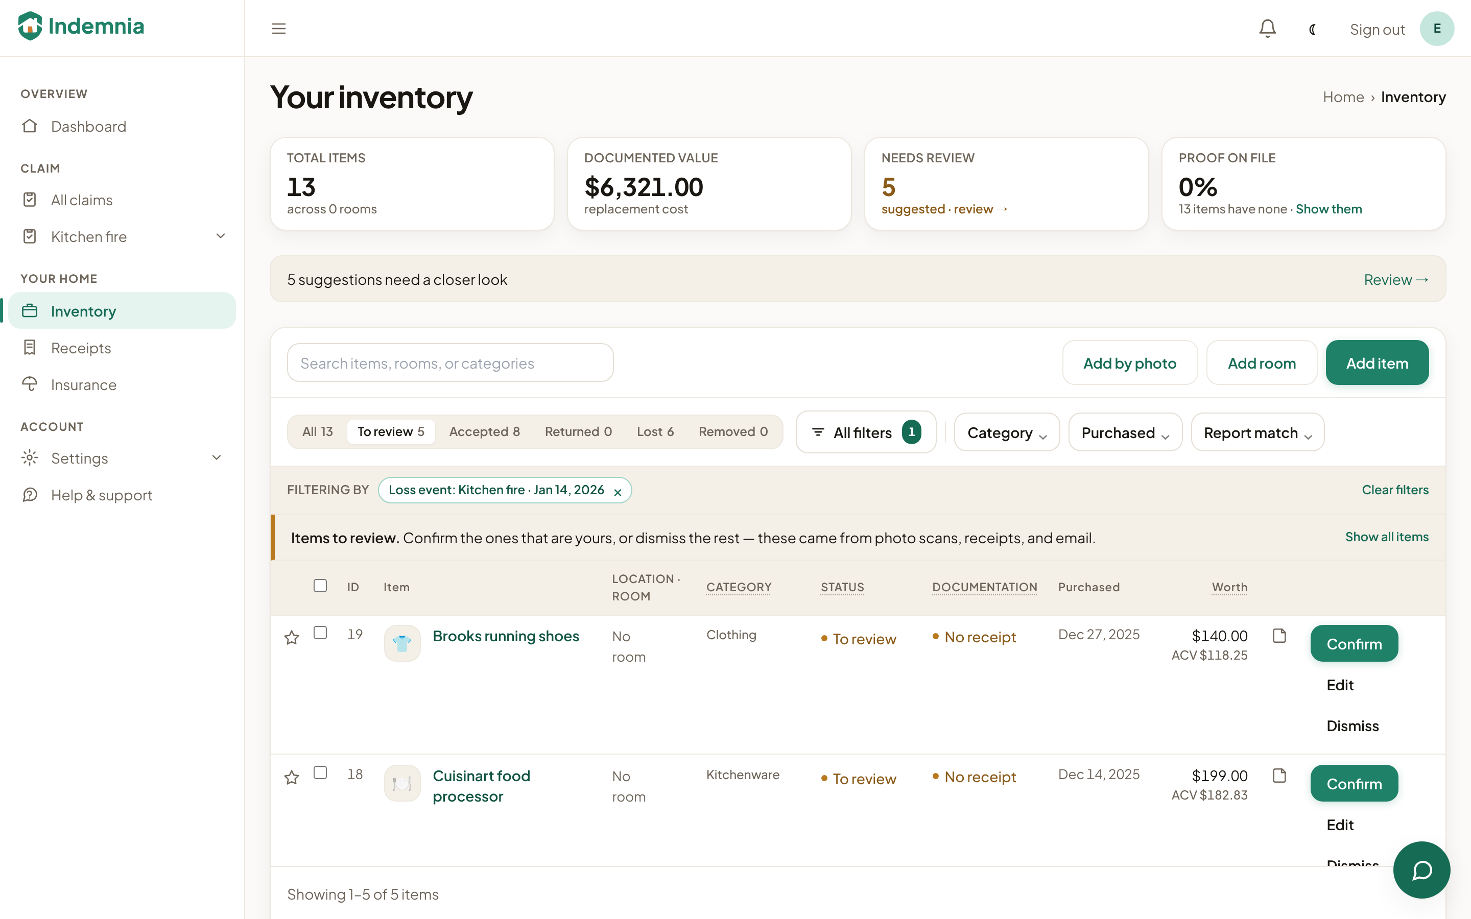Open document icon for Brooks running shoes
This screenshot has width=1471, height=919.
[x=1279, y=636]
